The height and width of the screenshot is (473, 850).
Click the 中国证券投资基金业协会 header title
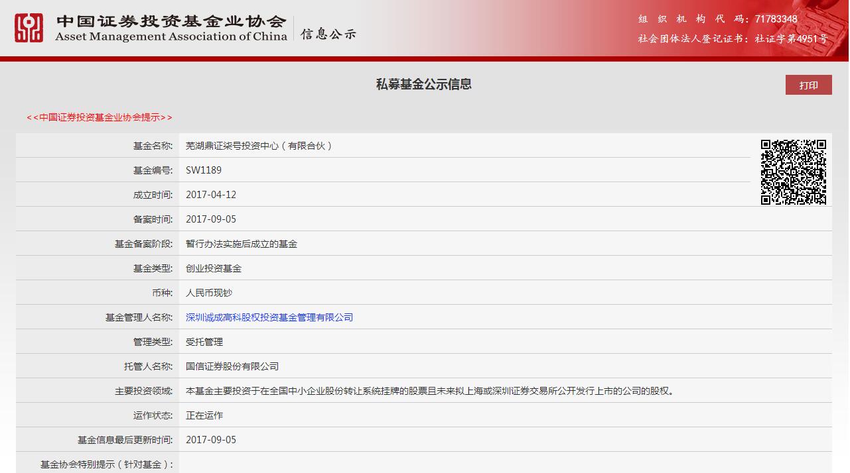pos(171,21)
